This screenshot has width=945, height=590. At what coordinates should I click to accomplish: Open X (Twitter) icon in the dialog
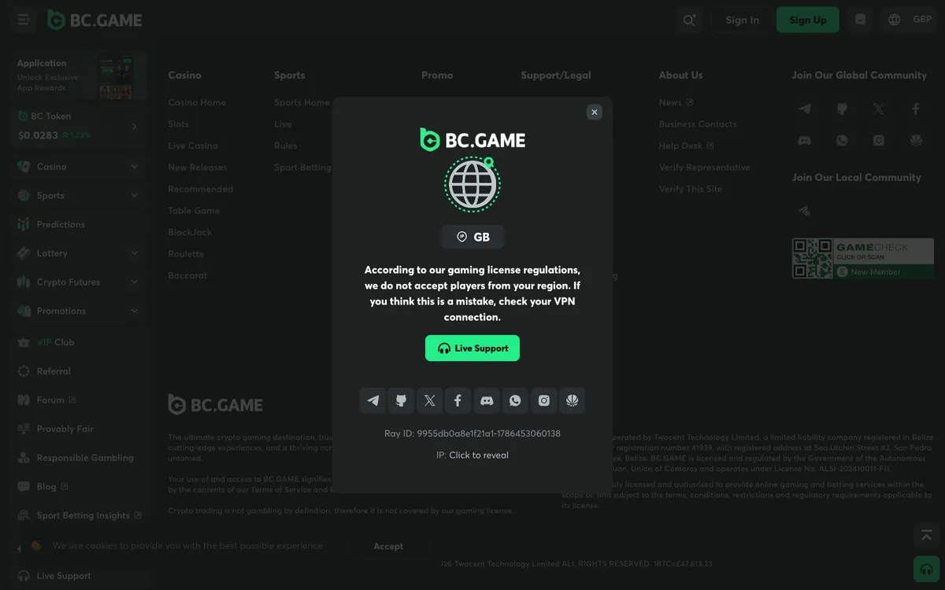[x=429, y=400]
